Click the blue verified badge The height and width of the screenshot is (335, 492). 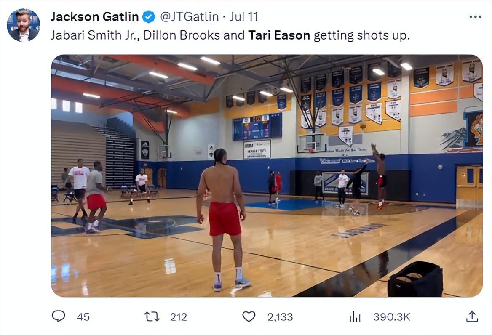click(x=148, y=17)
